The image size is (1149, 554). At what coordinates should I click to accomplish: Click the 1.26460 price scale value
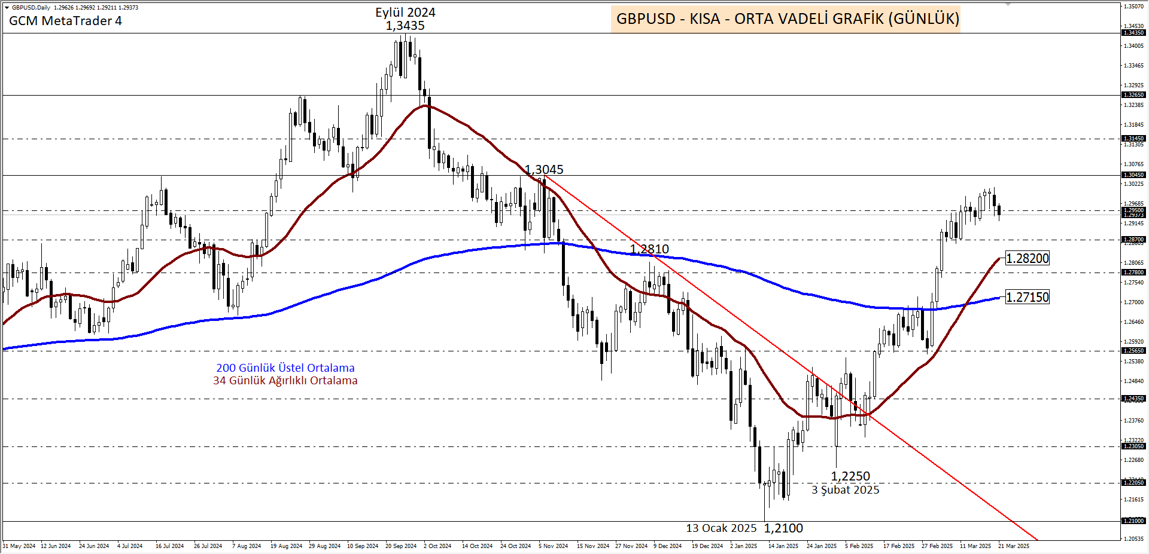(x=1134, y=322)
